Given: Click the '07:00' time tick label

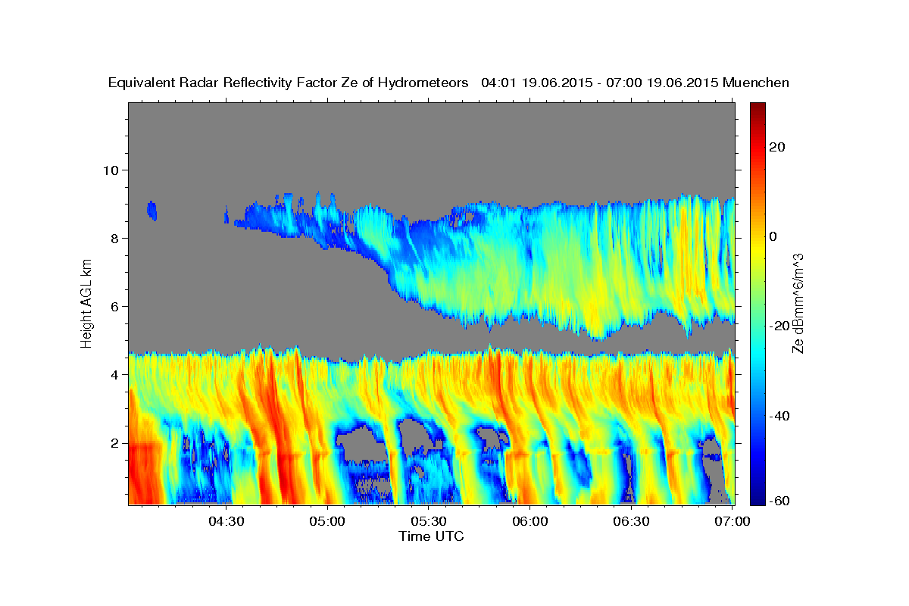Looking at the screenshot, I should (x=733, y=521).
